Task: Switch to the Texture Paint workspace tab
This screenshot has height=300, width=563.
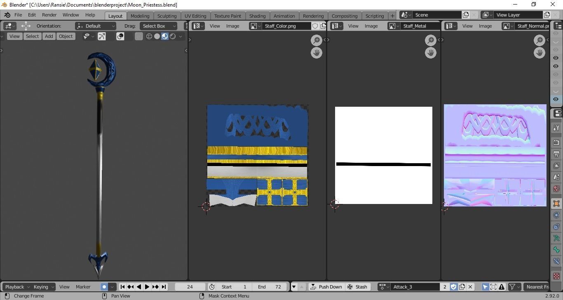Action: tap(228, 16)
